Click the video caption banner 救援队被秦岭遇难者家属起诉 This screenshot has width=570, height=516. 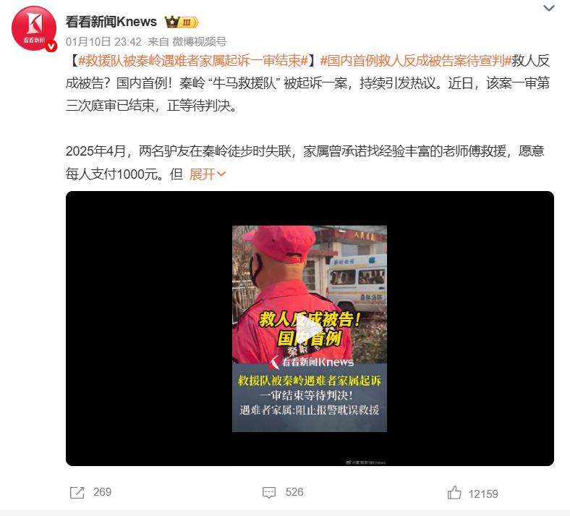(x=310, y=381)
